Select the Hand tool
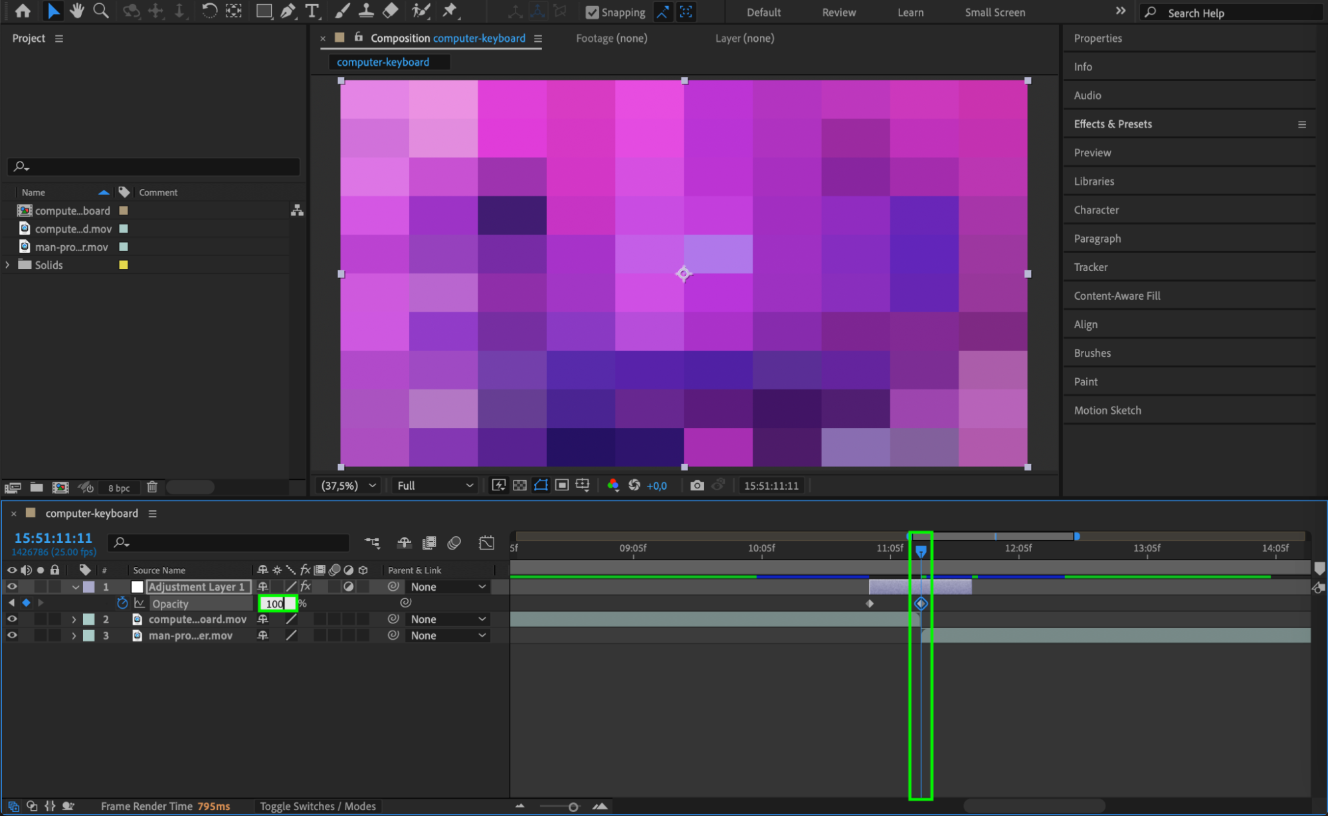Image resolution: width=1328 pixels, height=816 pixels. (x=77, y=11)
